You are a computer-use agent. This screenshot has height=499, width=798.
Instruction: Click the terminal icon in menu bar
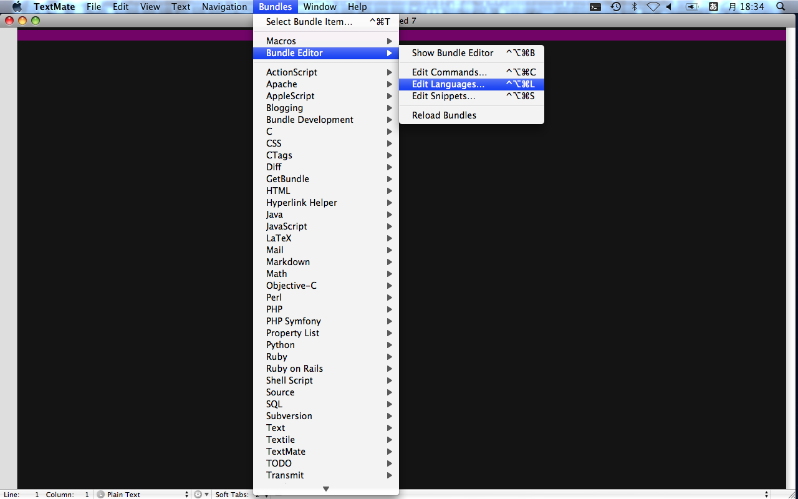pos(595,7)
